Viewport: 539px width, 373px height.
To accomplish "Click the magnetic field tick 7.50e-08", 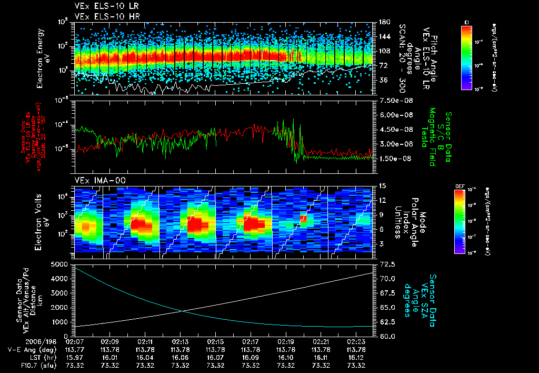I will pos(396,101).
